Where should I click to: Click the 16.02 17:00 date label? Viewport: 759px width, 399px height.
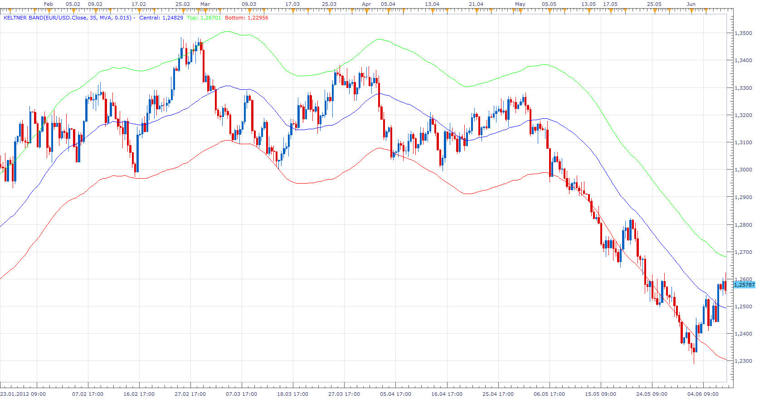click(x=139, y=394)
